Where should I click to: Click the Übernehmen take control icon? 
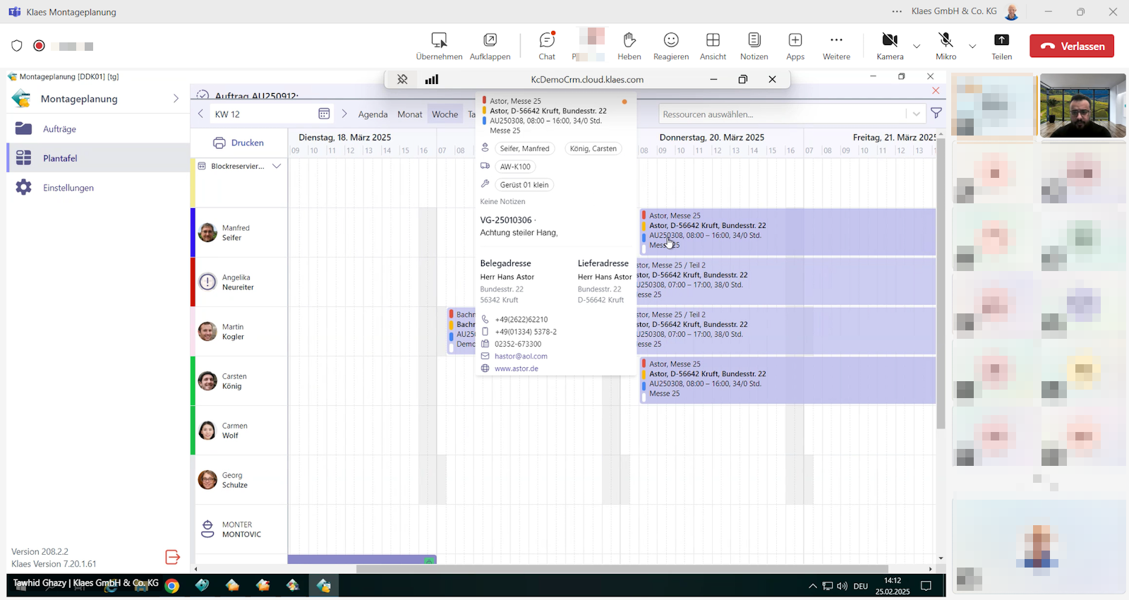[x=439, y=40]
